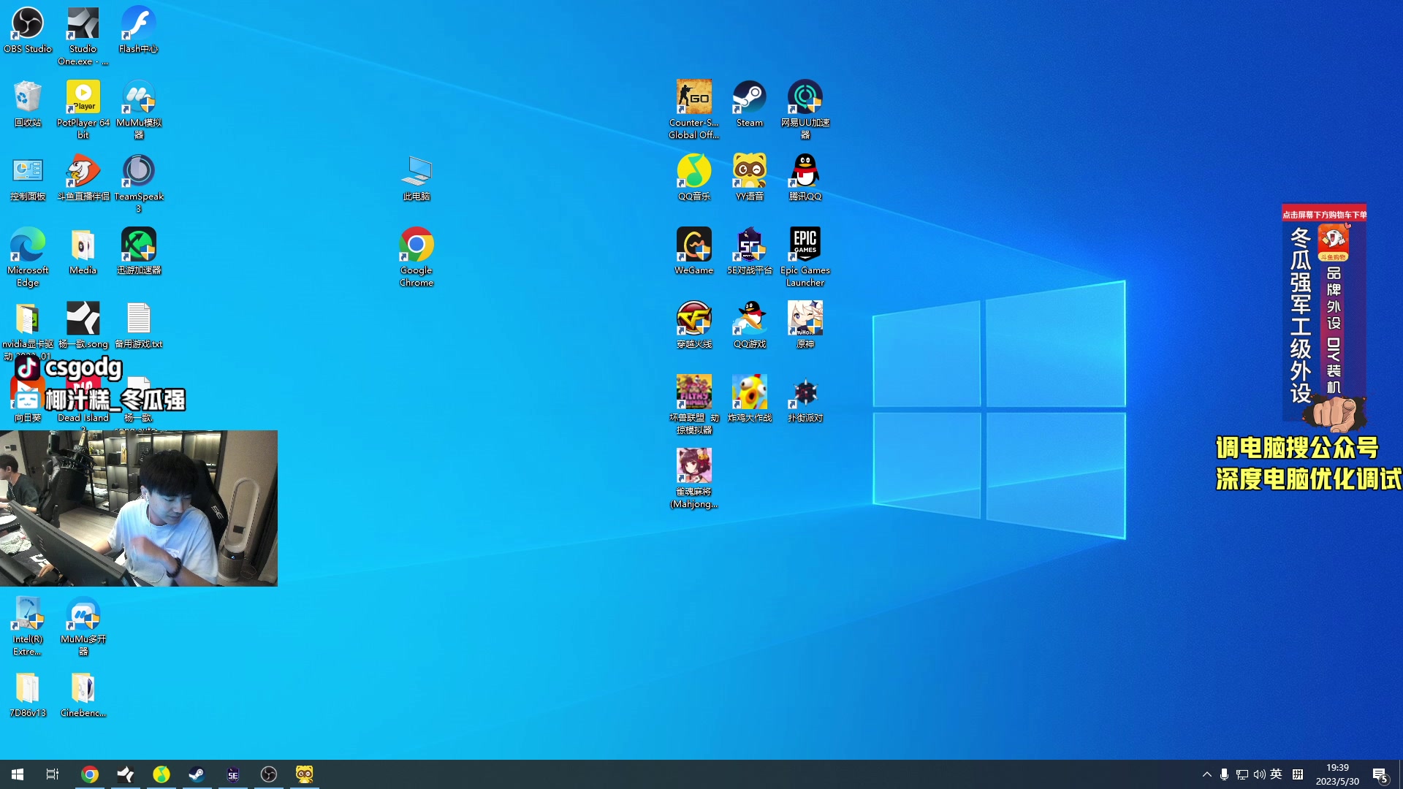Launch Counter-Strike Global Offensive shortcut
Screen dimensions: 1403x789
(x=694, y=110)
